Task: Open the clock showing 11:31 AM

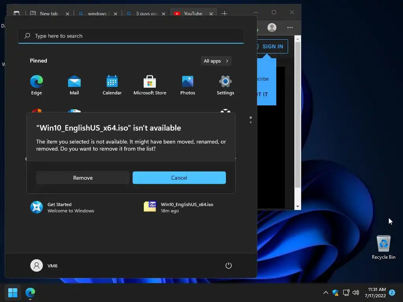Action: coord(375,293)
